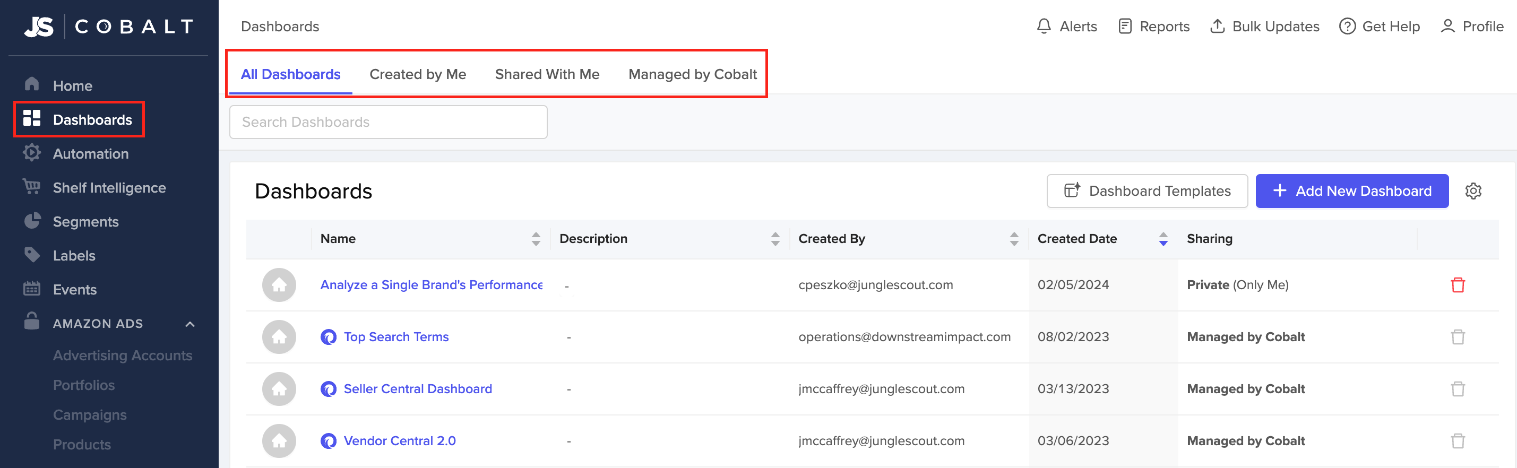Set Seller Central Dashboard as home
Screen dimensions: 1517x468
coord(279,388)
